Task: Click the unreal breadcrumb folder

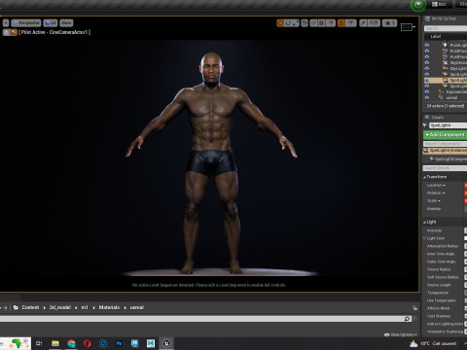Action: (137, 307)
